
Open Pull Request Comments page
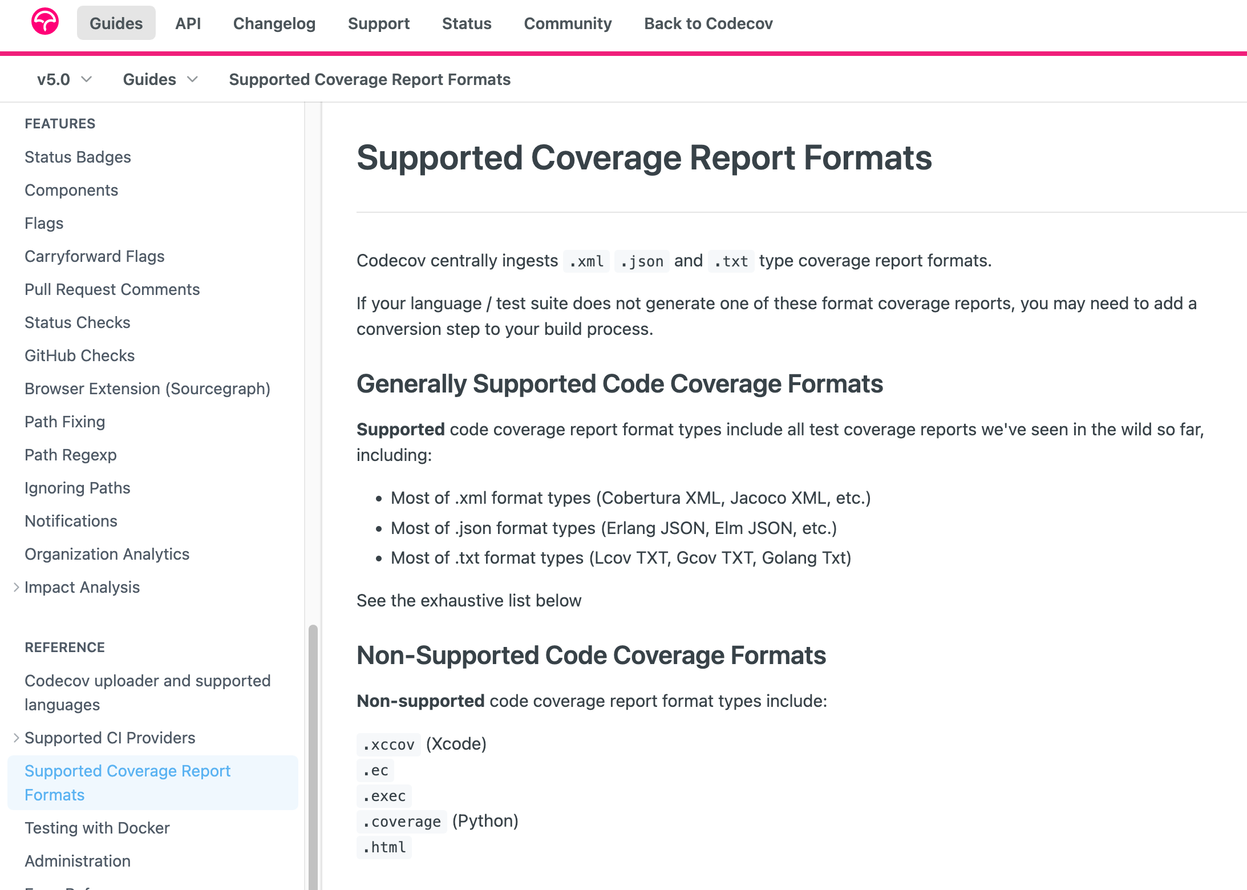[x=112, y=289]
